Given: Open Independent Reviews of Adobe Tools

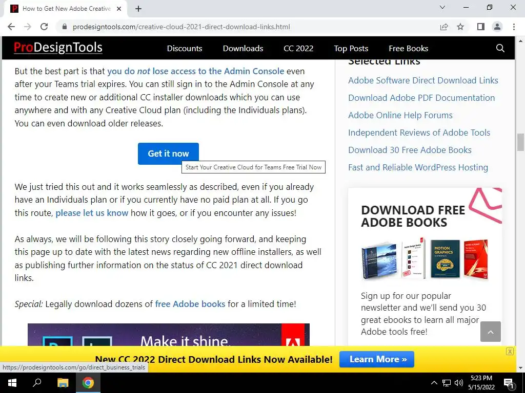Looking at the screenshot, I should coord(419,133).
